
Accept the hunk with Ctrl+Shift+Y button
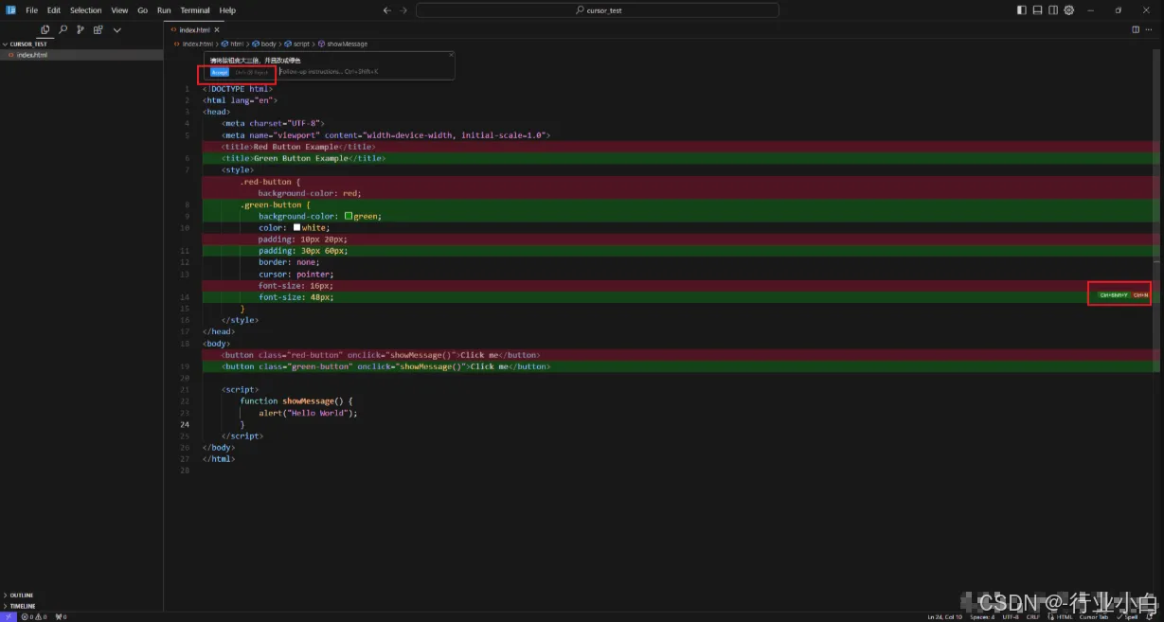pos(1113,295)
